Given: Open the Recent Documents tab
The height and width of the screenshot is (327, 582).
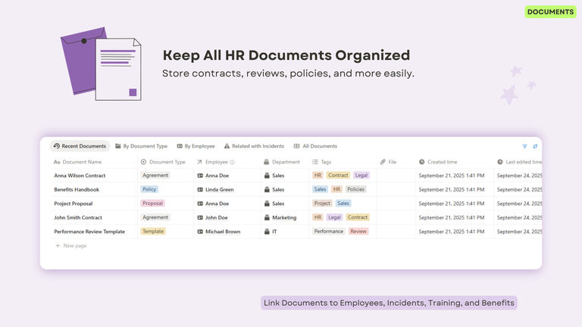Looking at the screenshot, I should tap(80, 146).
